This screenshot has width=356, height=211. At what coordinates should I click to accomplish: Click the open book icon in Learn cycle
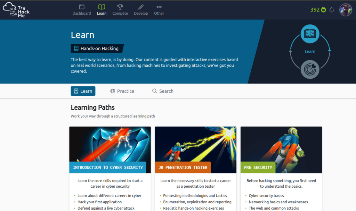[310, 34]
